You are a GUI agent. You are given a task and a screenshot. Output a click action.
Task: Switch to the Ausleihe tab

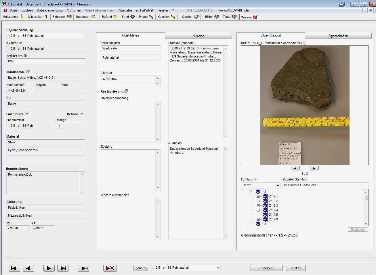click(x=198, y=36)
